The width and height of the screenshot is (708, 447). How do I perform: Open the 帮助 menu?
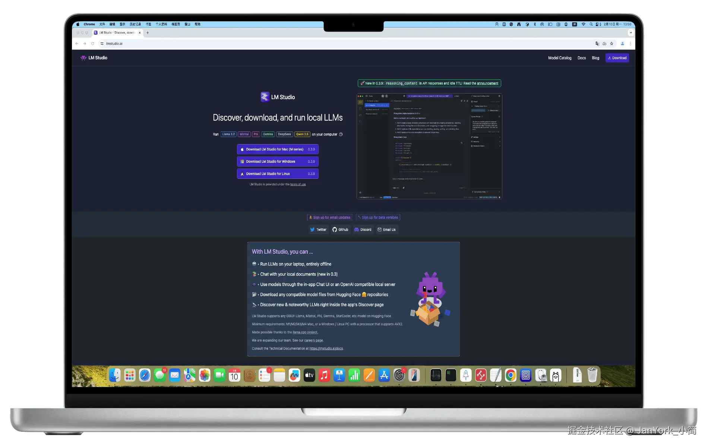pos(197,24)
